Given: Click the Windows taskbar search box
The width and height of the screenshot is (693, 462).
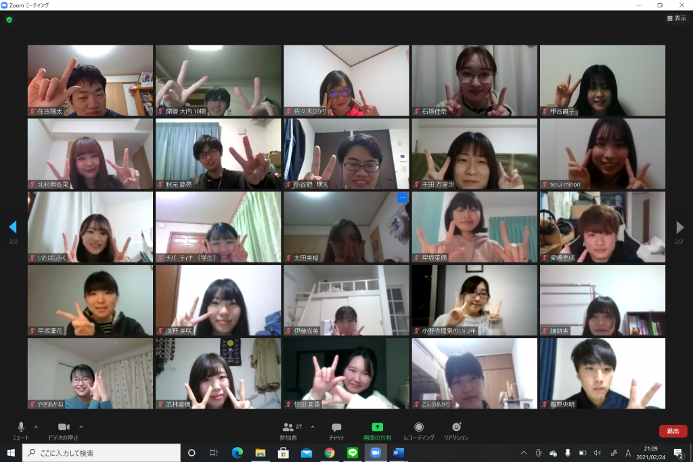Looking at the screenshot, I should [x=102, y=453].
